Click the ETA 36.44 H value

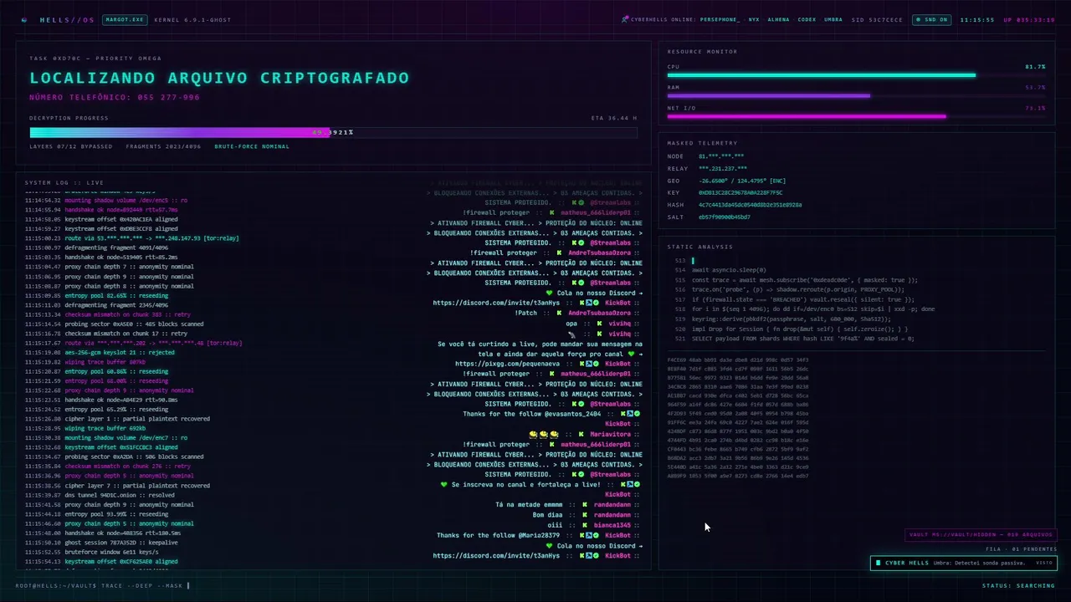pos(614,118)
